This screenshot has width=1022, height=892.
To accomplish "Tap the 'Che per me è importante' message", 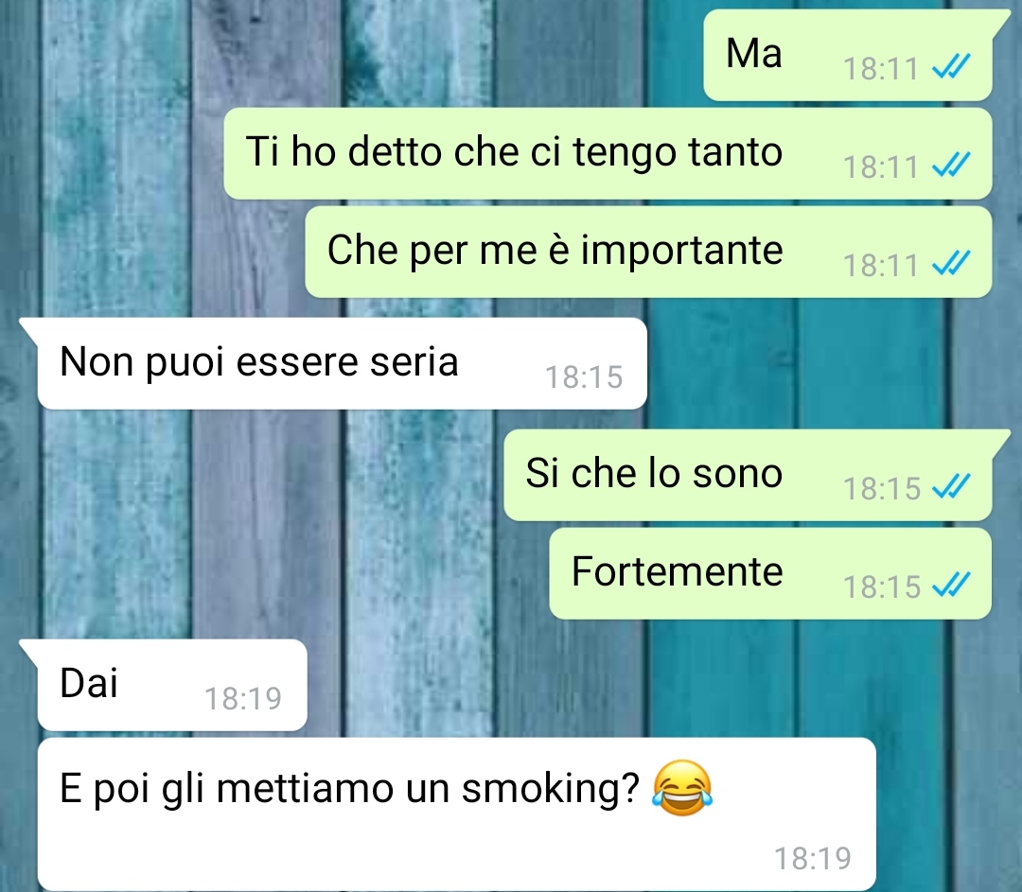I will click(648, 252).
